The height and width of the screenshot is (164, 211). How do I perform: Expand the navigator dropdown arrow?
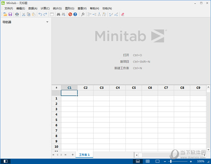tap(47, 22)
